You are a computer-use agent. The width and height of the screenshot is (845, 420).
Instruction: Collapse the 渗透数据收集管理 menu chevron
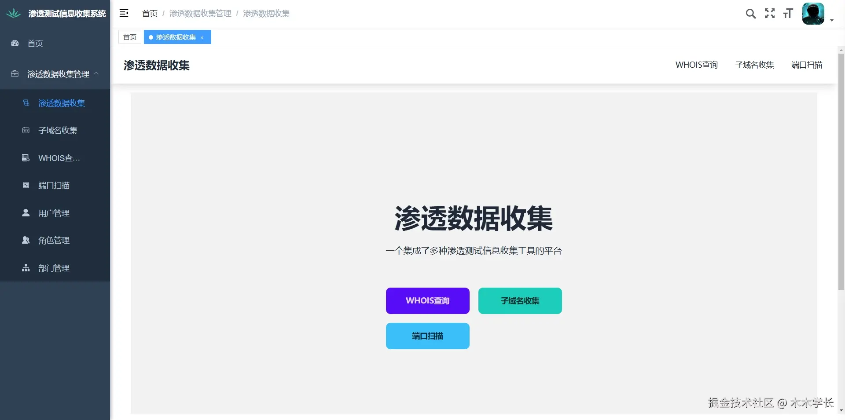pyautogui.click(x=95, y=74)
